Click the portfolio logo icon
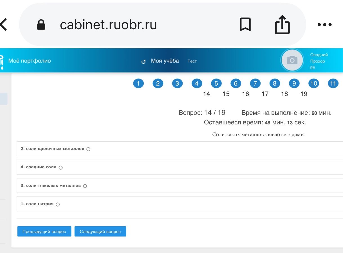 pyautogui.click(x=2, y=61)
